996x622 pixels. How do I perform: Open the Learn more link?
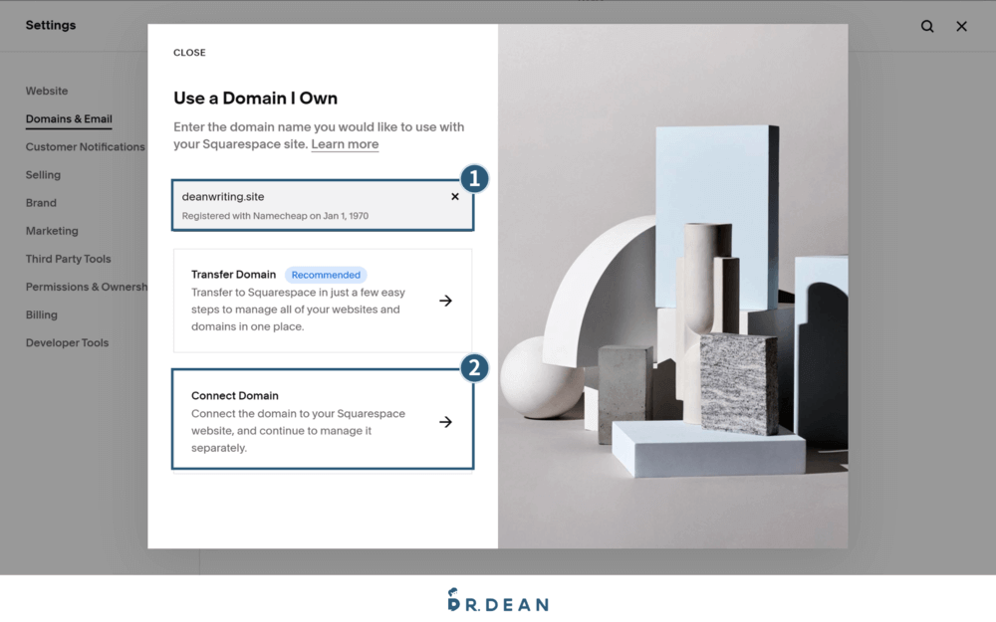[345, 144]
